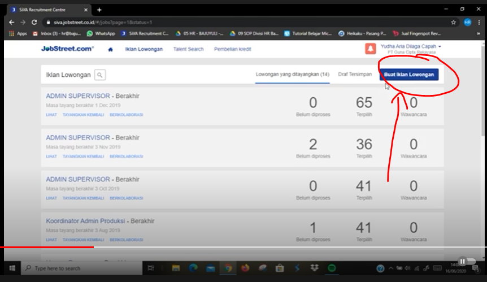This screenshot has width=487, height=282.
Task: Click the orange notification bell icon
Action: 371,49
